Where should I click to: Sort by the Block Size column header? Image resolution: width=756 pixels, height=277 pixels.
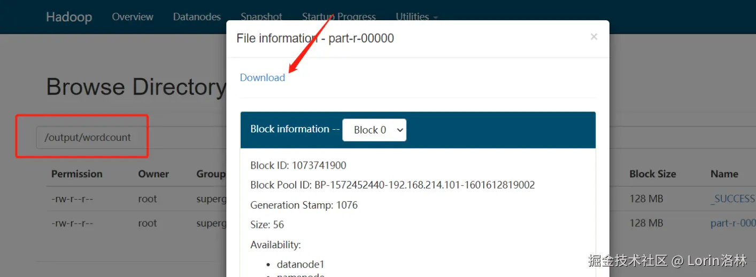(652, 174)
